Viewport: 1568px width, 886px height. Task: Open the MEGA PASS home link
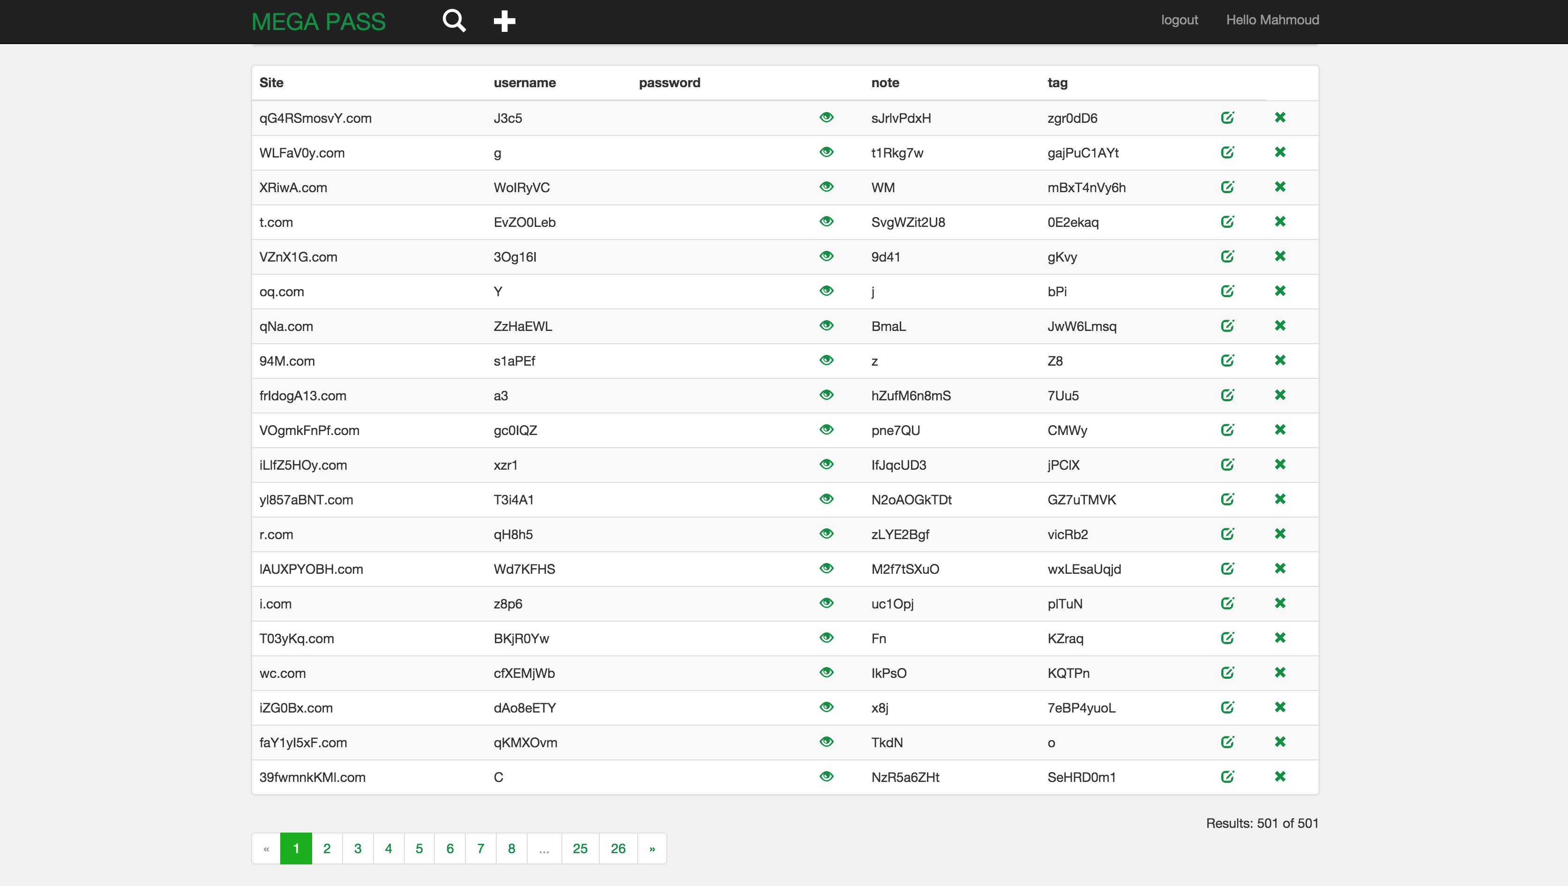point(318,22)
